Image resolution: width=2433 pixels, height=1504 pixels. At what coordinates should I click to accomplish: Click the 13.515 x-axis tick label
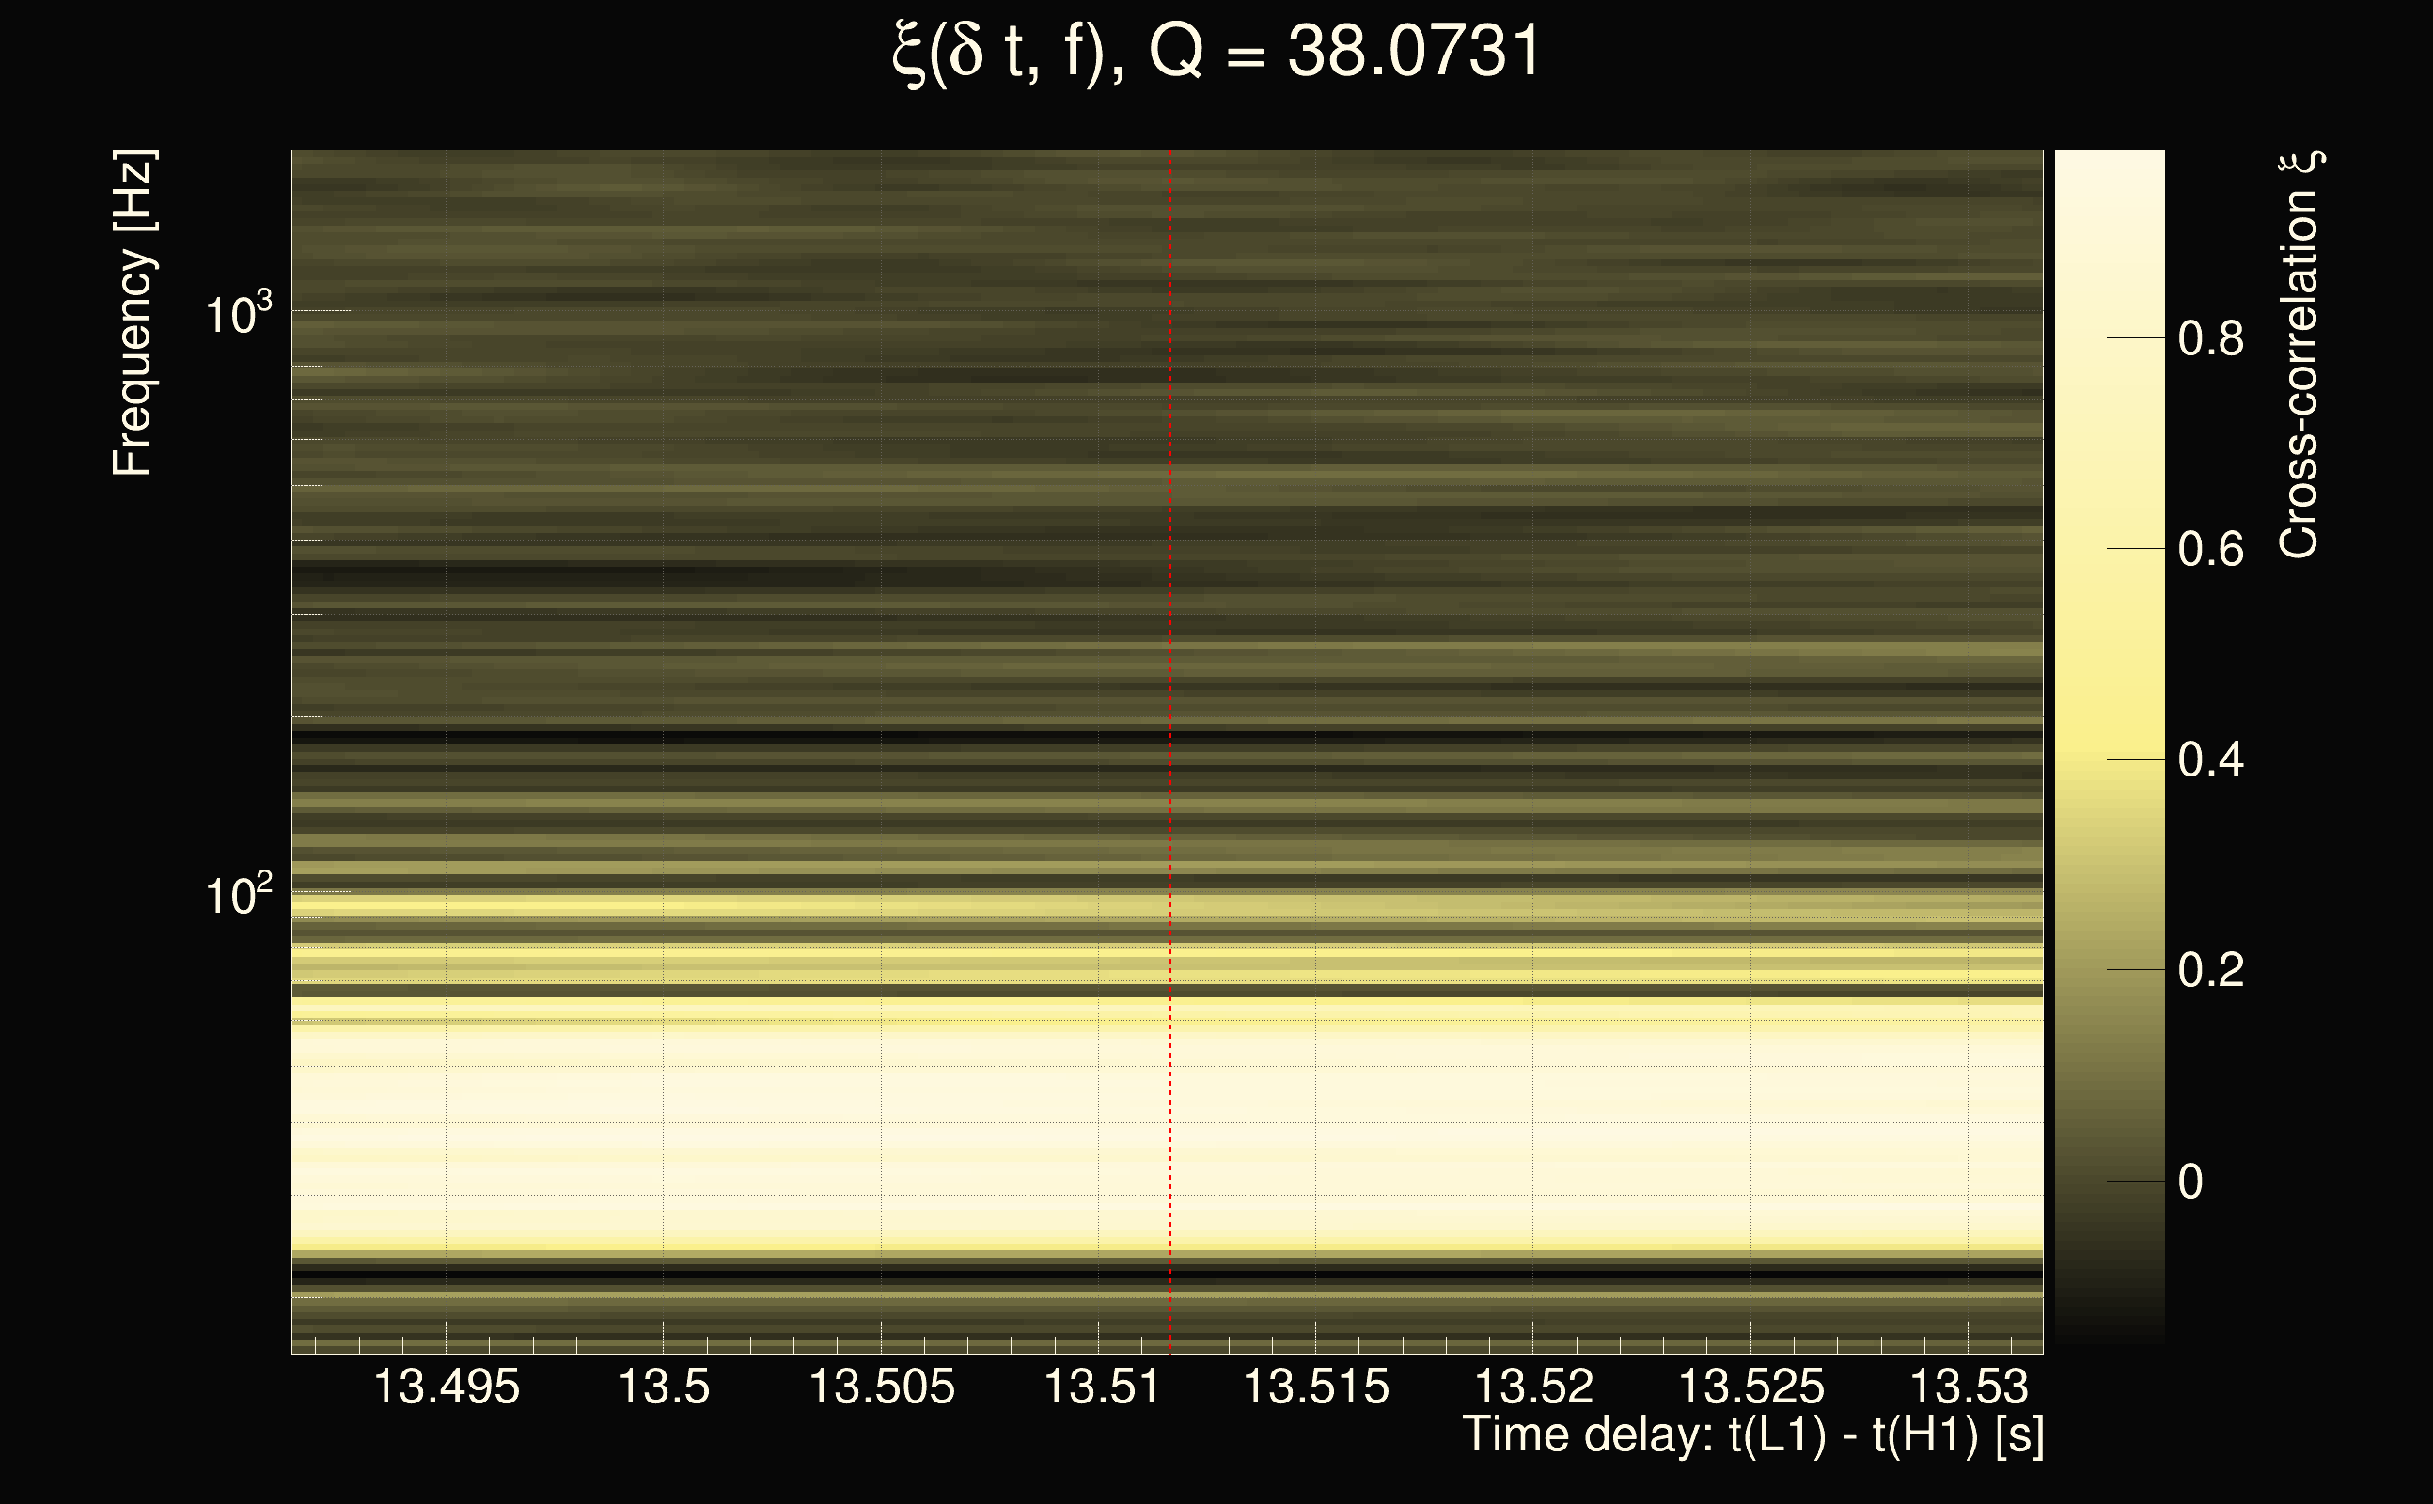click(x=1316, y=1386)
